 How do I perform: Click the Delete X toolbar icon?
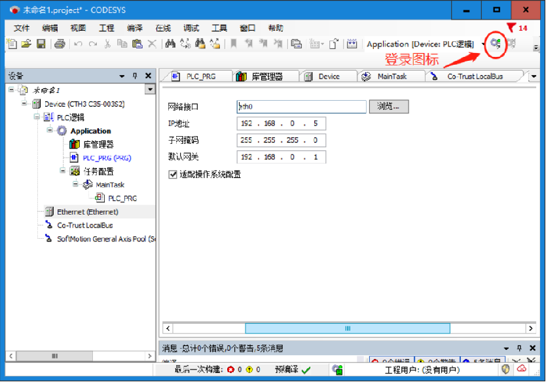pyautogui.click(x=152, y=44)
